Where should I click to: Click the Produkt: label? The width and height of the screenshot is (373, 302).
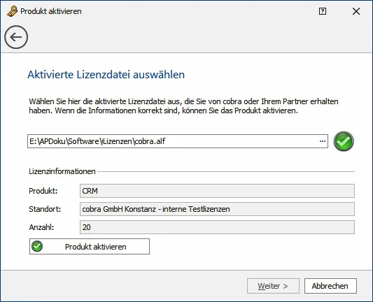click(x=43, y=191)
